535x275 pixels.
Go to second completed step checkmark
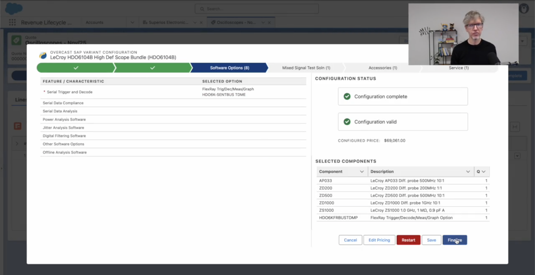click(x=153, y=68)
